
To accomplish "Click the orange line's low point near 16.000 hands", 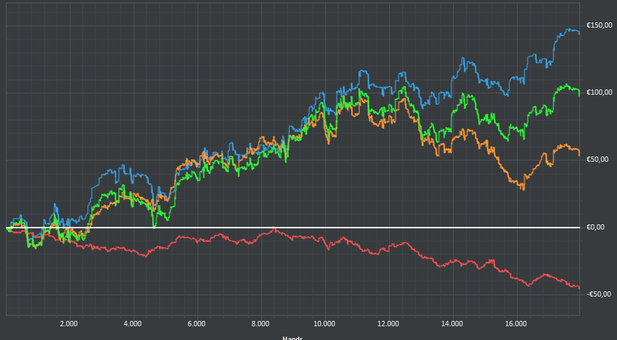I will pyautogui.click(x=523, y=189).
